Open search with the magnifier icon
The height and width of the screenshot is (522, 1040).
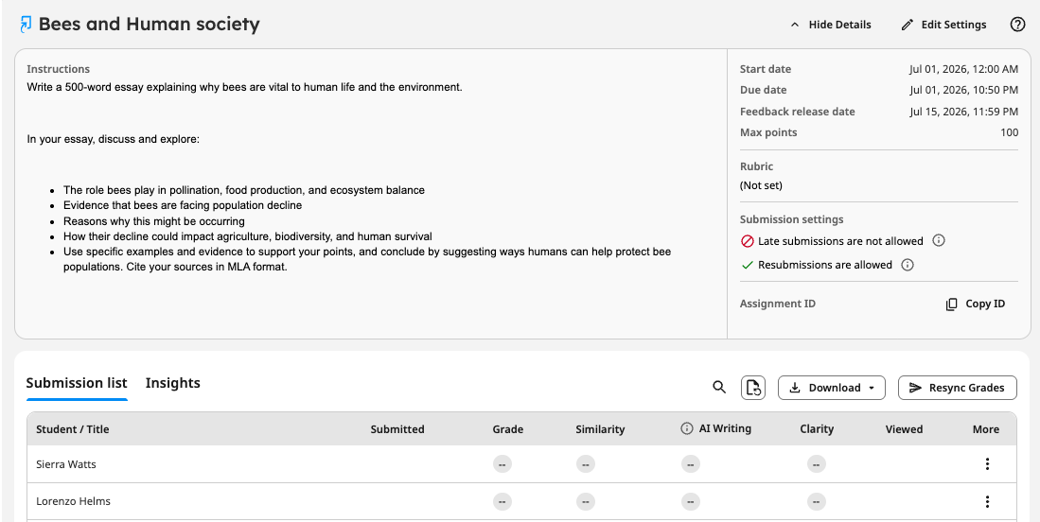719,388
